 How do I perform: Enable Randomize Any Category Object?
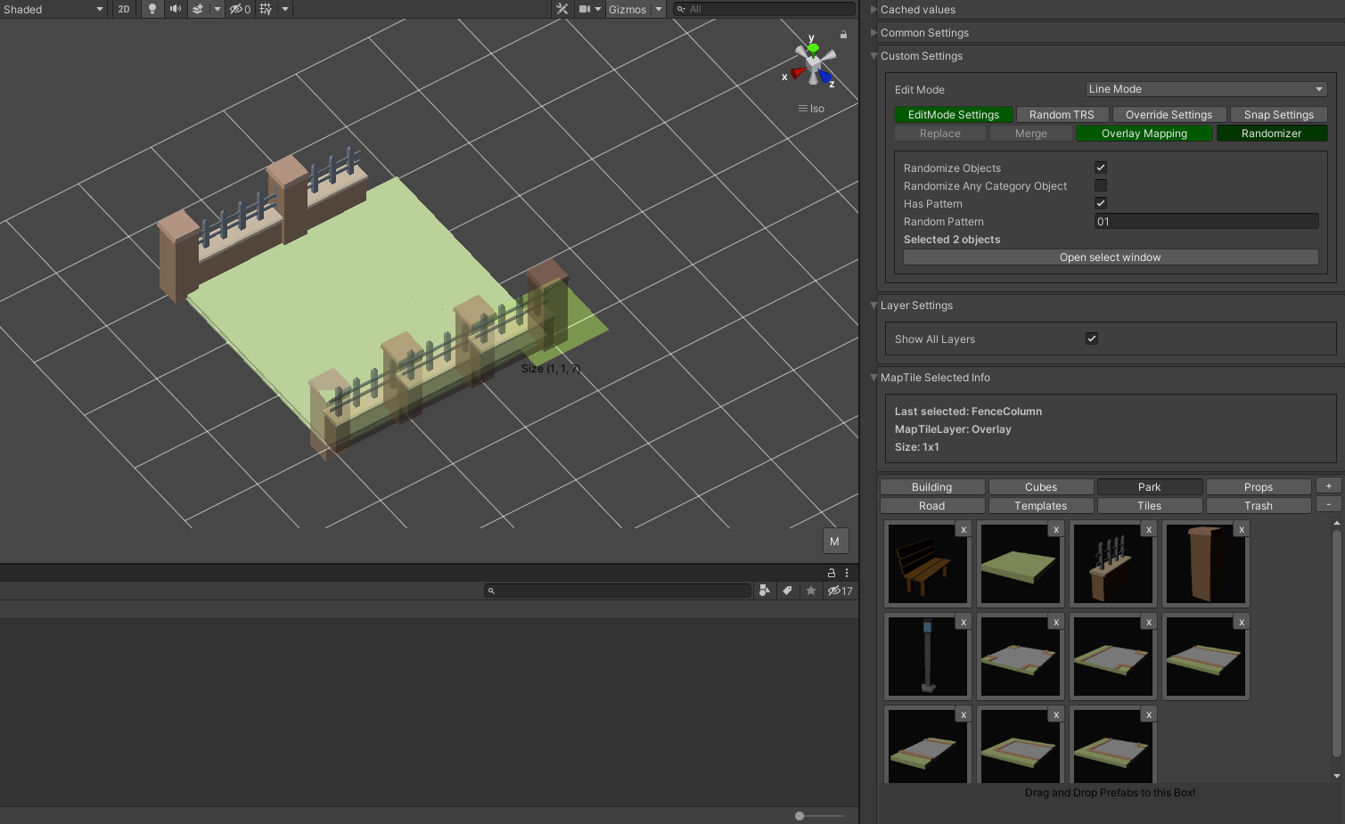coord(1101,185)
